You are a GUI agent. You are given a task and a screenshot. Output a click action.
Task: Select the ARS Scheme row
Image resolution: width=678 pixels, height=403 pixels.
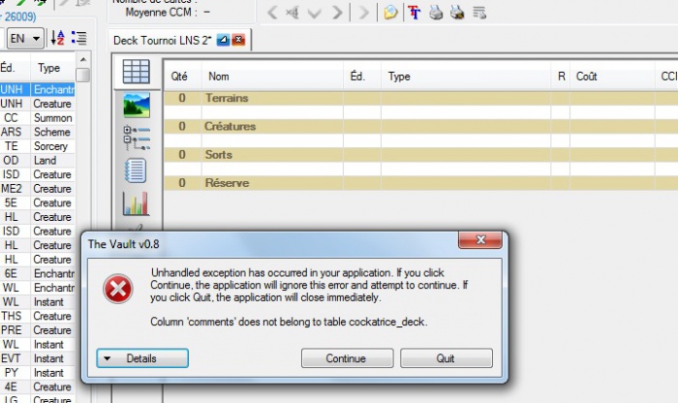(x=37, y=132)
